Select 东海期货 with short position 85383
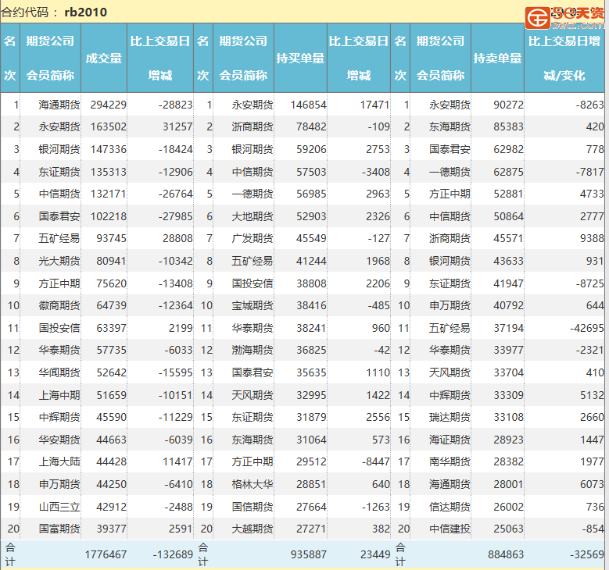This screenshot has height=570, width=609. 450,126
